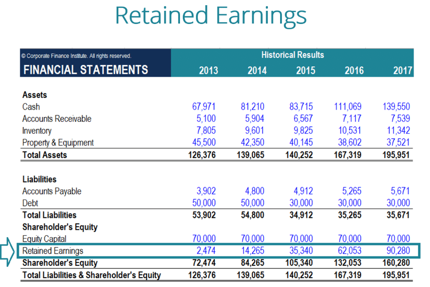Select Accounts Receivable value 6,567
This screenshot has width=430, height=287.
click(303, 119)
